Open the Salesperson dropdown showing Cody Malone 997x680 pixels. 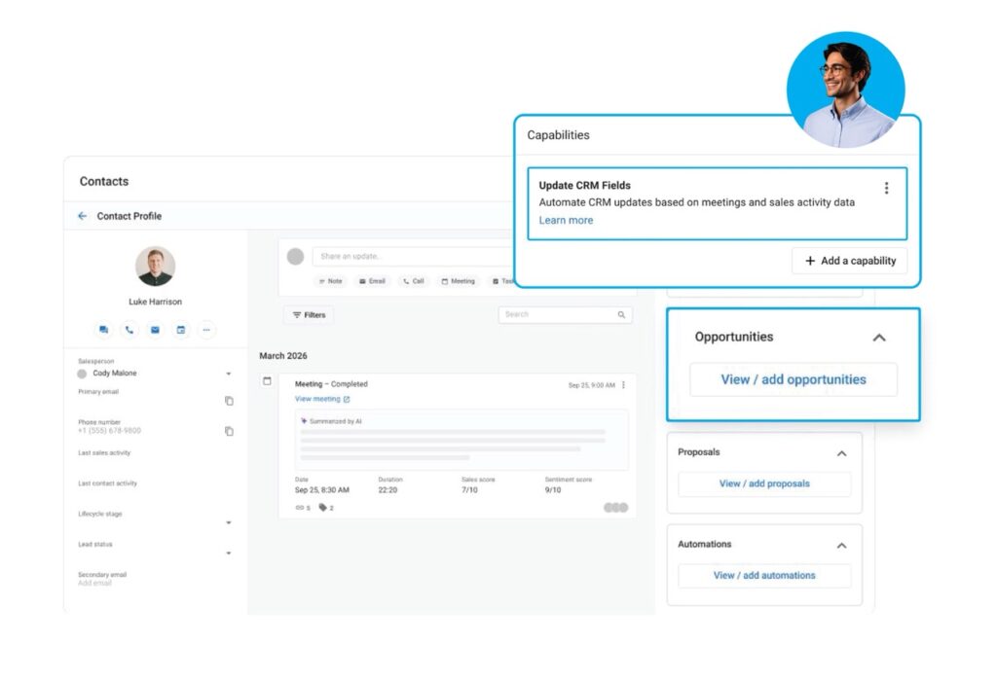point(229,374)
